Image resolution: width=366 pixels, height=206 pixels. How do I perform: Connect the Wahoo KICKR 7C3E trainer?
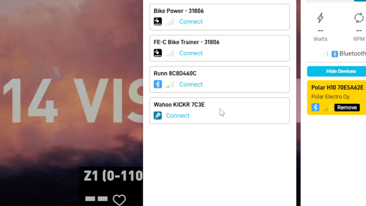tap(178, 116)
